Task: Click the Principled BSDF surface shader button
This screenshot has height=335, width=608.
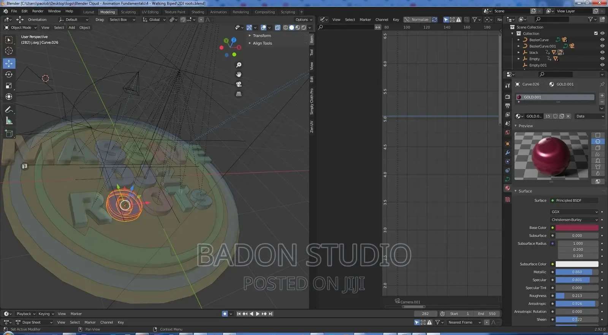Action: (x=574, y=201)
